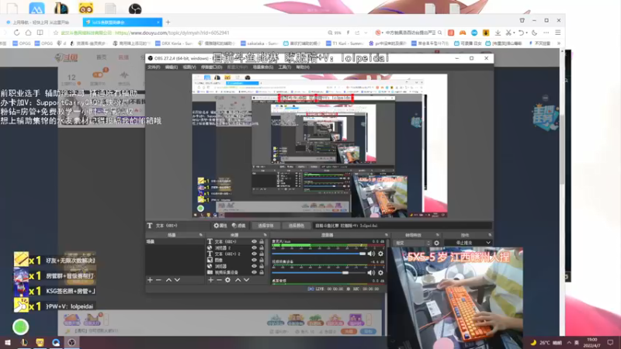The image size is (621, 349).
Task: Mute the second mixer channel speaker icon
Action: point(371,273)
